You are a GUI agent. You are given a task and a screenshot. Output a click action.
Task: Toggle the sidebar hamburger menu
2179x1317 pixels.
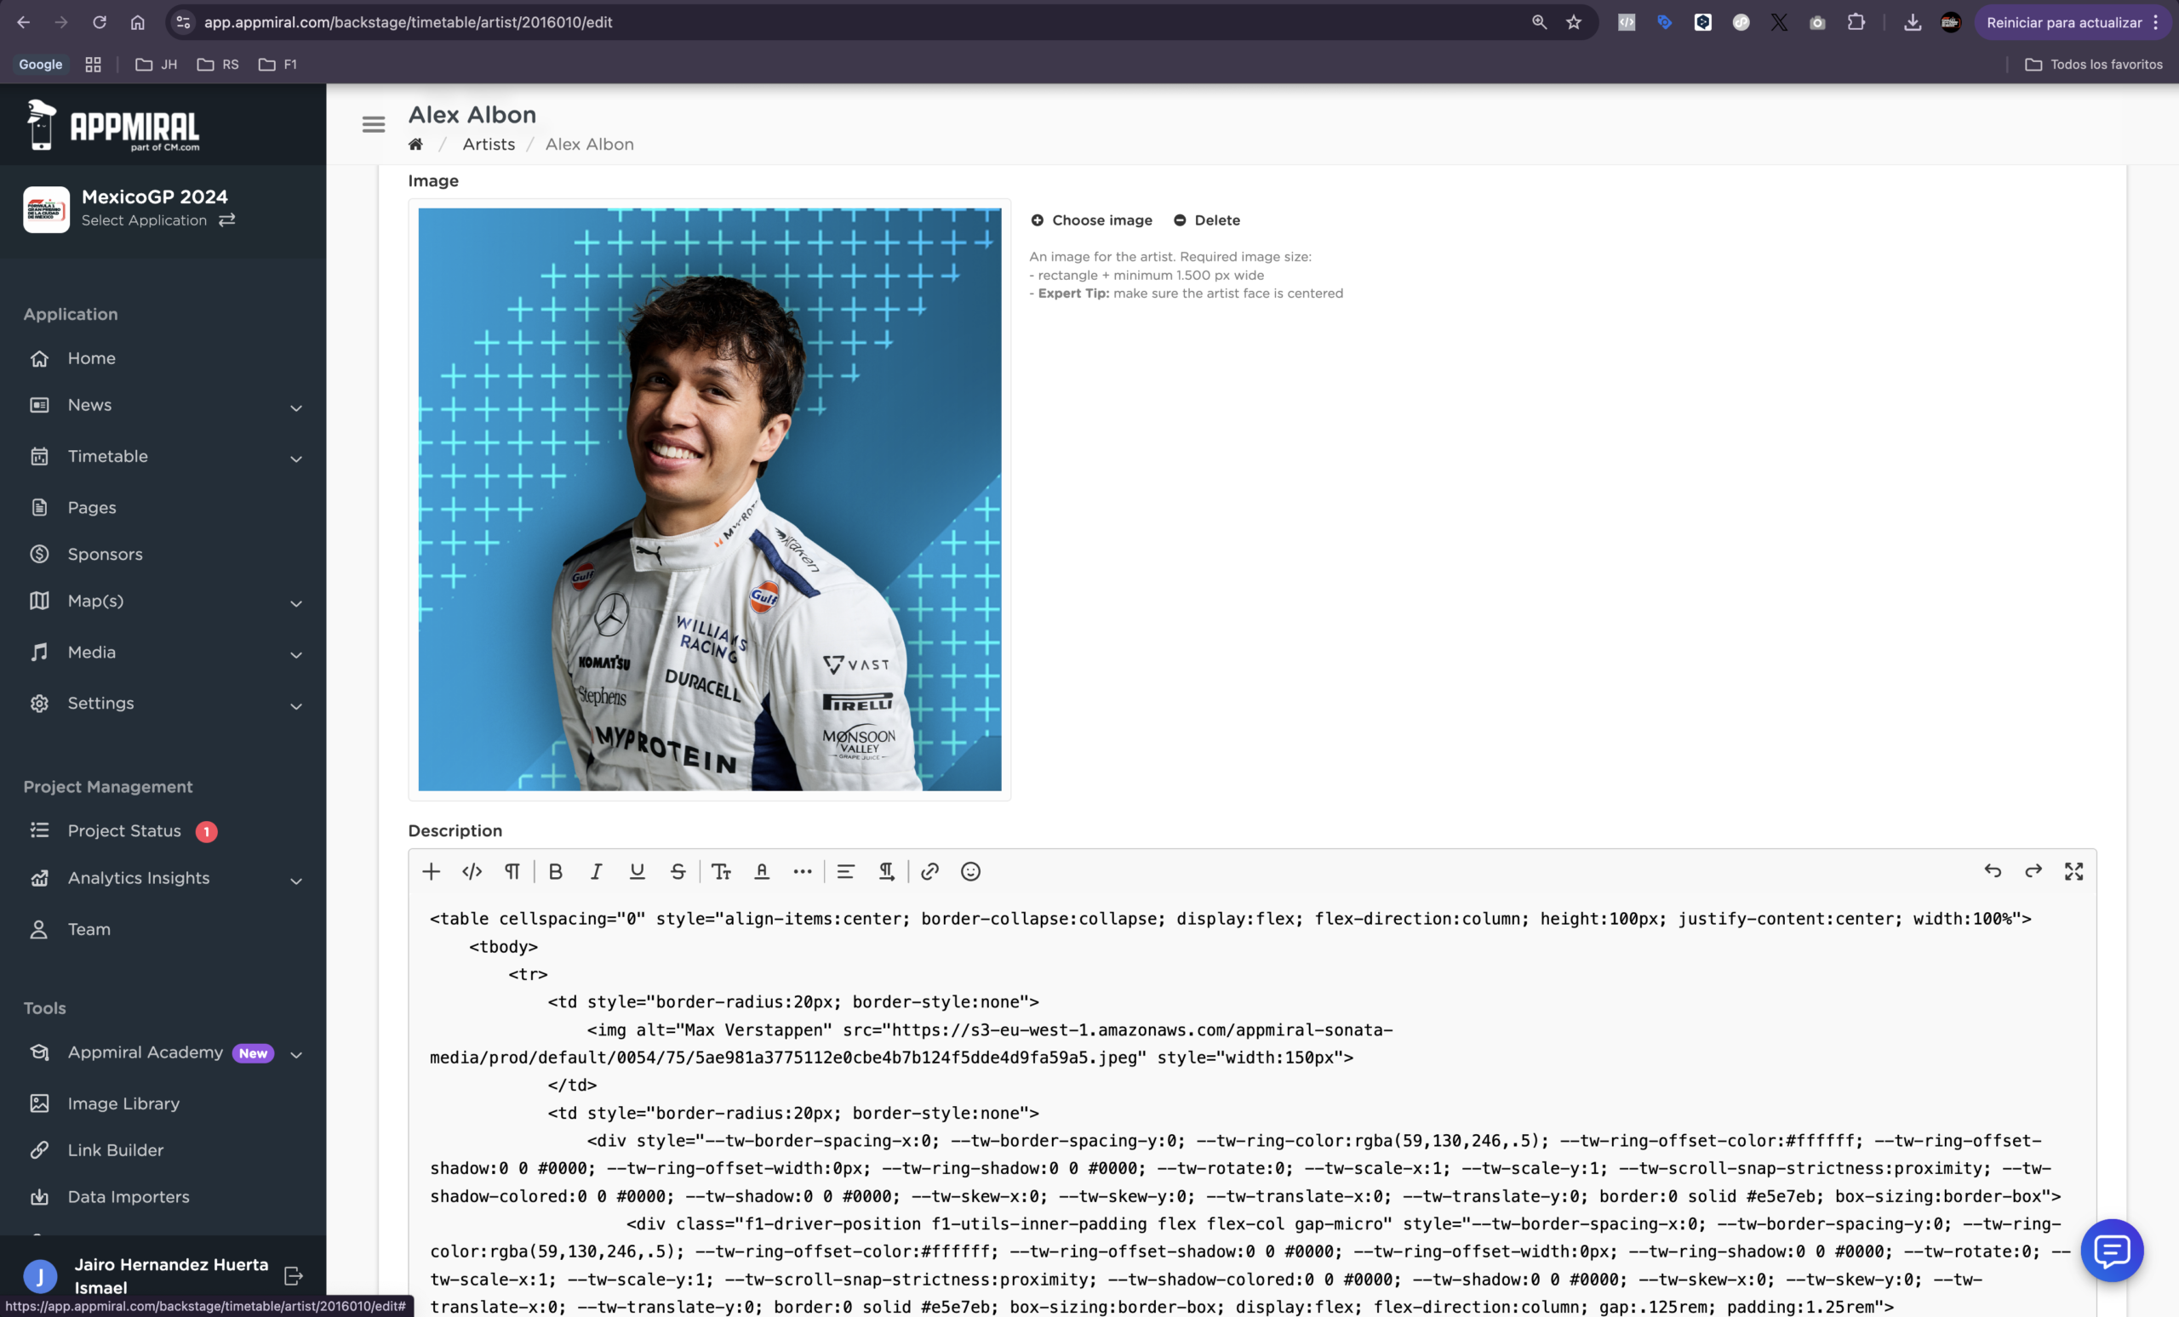click(373, 124)
